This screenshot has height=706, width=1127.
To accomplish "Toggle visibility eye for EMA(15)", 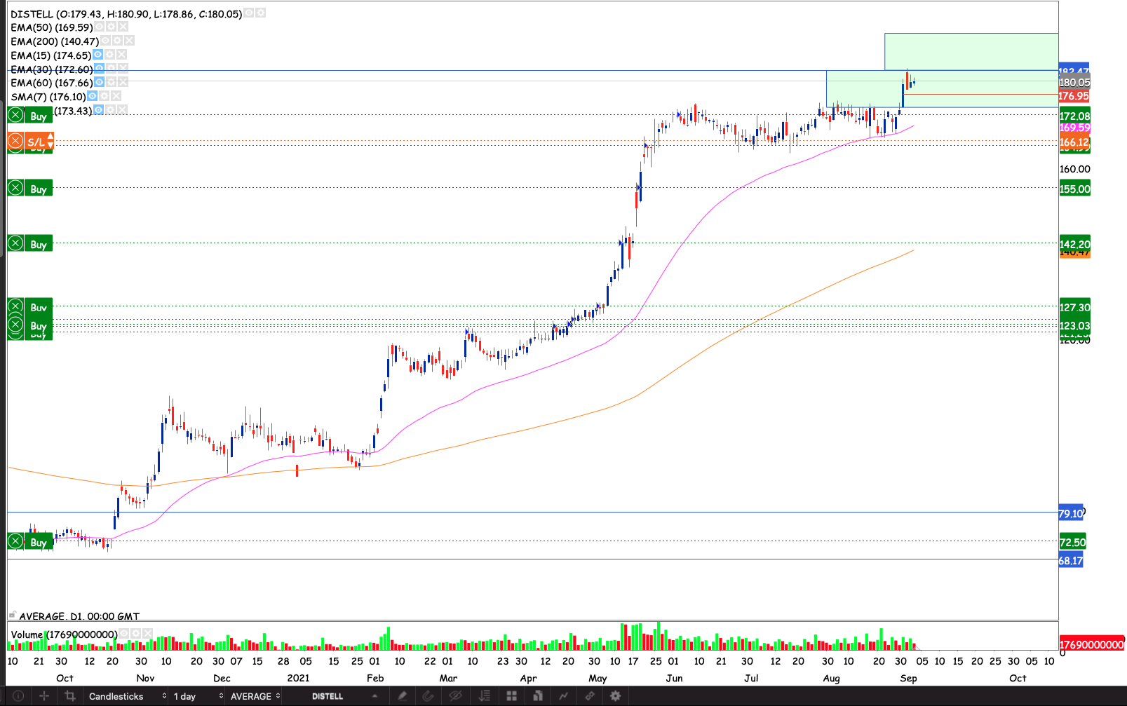I will coord(98,55).
